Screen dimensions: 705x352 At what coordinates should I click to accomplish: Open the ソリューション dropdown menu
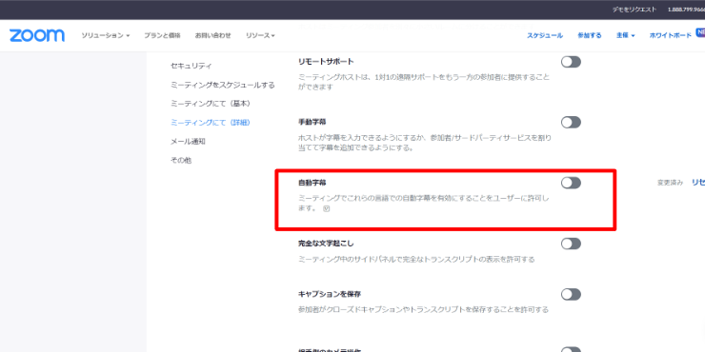click(x=105, y=35)
